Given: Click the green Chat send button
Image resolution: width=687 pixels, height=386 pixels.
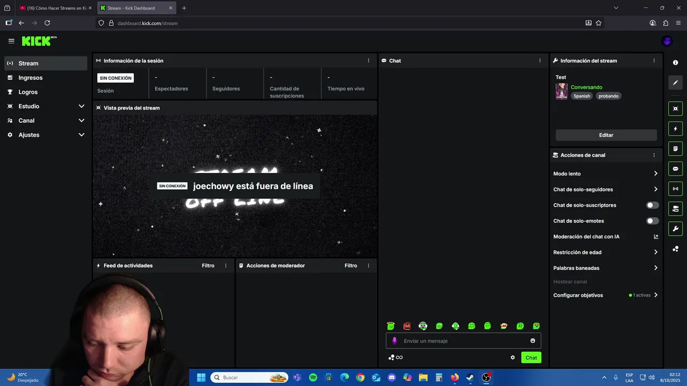Looking at the screenshot, I should pos(531,358).
